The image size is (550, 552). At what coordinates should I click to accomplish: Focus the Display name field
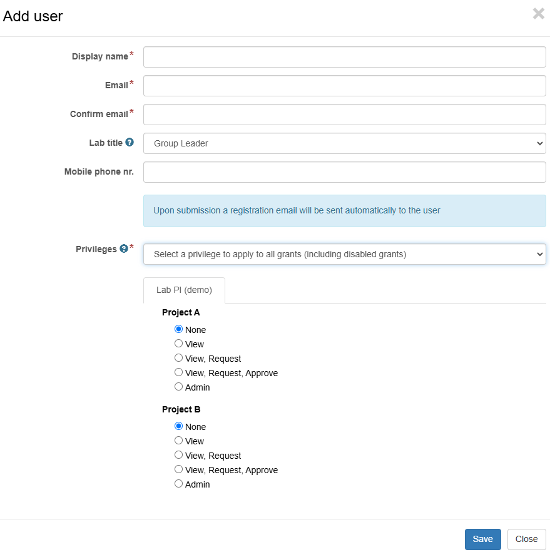tap(345, 57)
